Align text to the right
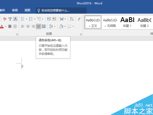The image size is (153, 115). click(33, 26)
